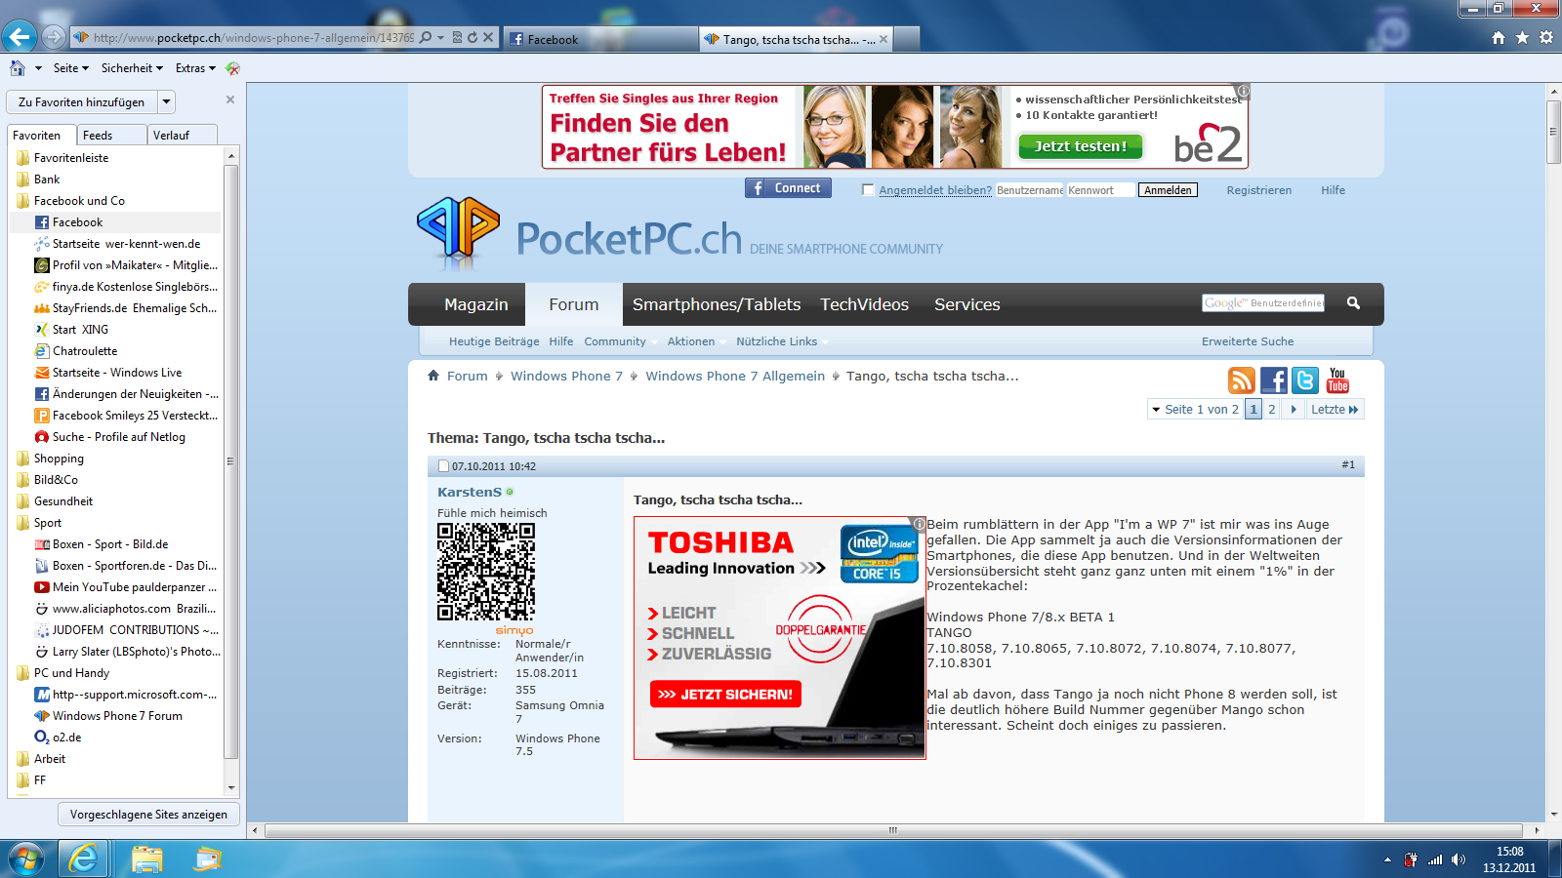Click the forward navigation arrow
Image resolution: width=1562 pixels, height=878 pixels.
click(55, 37)
